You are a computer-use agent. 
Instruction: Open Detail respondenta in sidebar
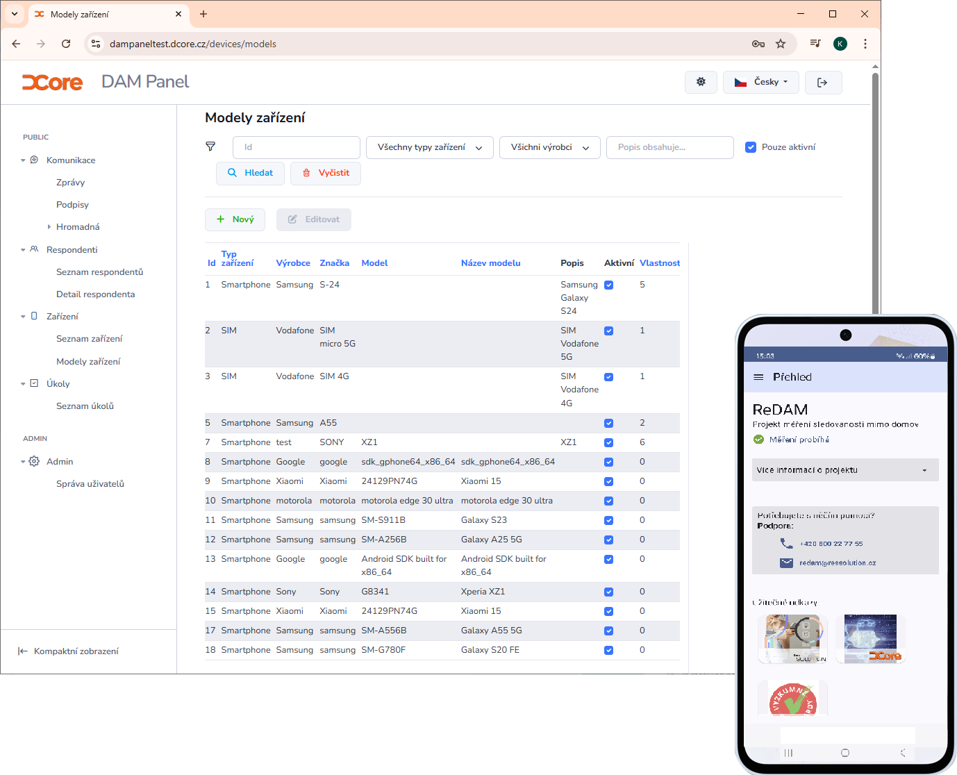coord(96,294)
